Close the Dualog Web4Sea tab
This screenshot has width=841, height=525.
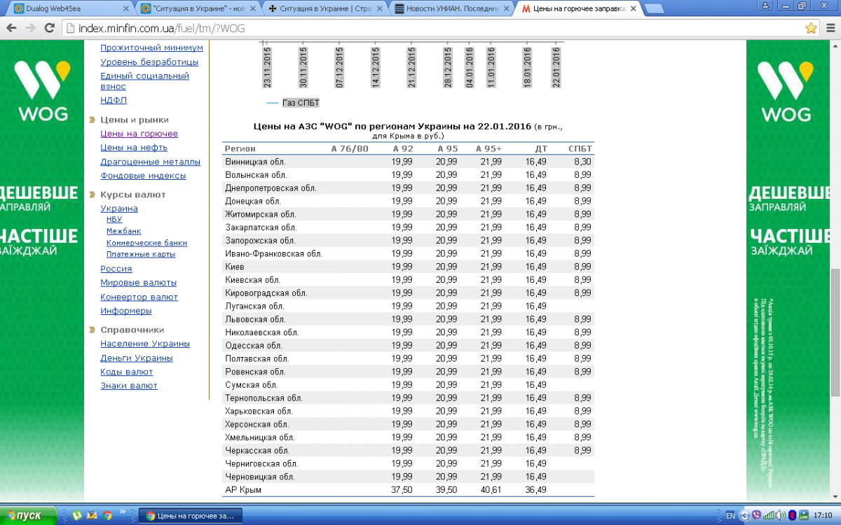[x=126, y=9]
